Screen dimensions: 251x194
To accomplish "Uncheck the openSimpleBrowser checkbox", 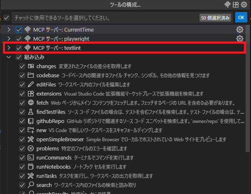I will [22, 139].
